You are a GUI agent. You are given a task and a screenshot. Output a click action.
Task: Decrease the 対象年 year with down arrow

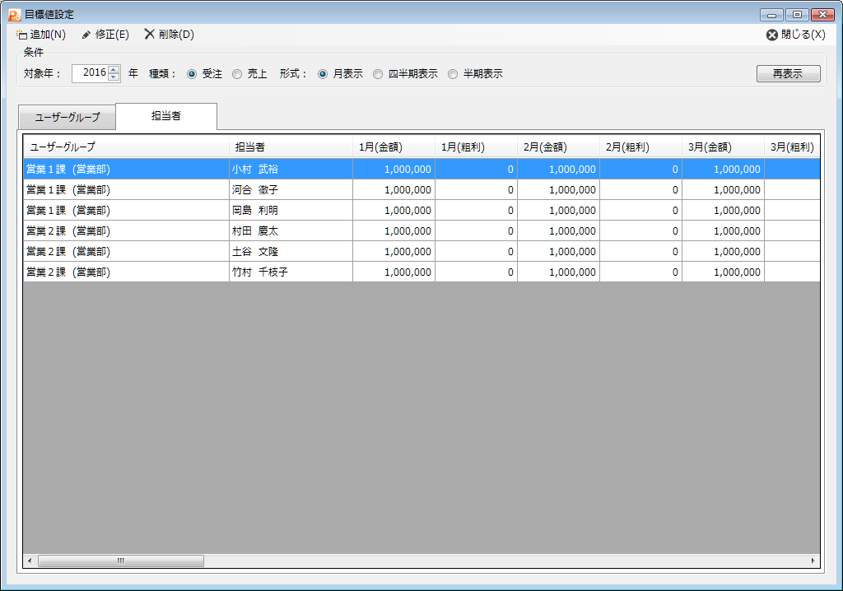click(114, 77)
